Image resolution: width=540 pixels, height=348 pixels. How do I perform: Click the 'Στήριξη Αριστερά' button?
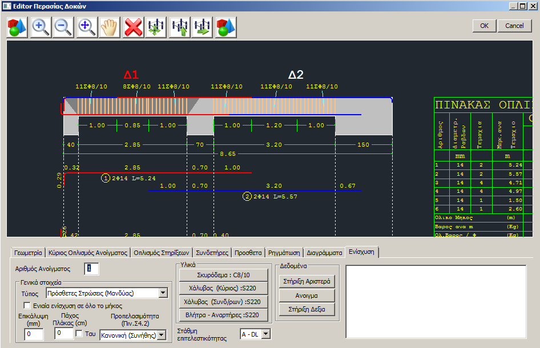click(307, 282)
